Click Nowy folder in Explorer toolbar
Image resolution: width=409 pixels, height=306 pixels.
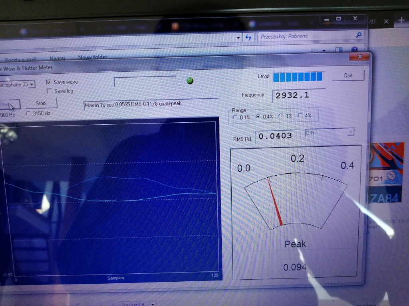pyautogui.click(x=92, y=57)
